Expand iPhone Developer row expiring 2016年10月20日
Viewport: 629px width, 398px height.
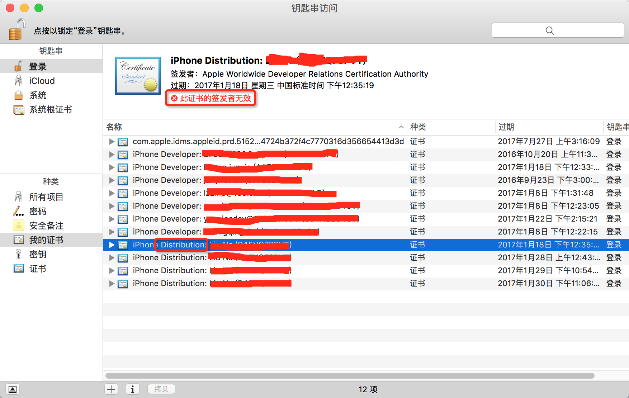pos(112,155)
